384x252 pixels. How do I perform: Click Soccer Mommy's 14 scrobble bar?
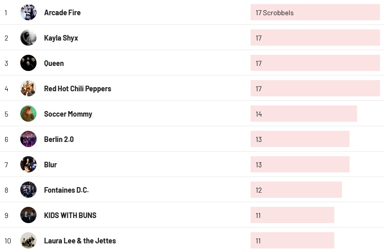pos(303,114)
